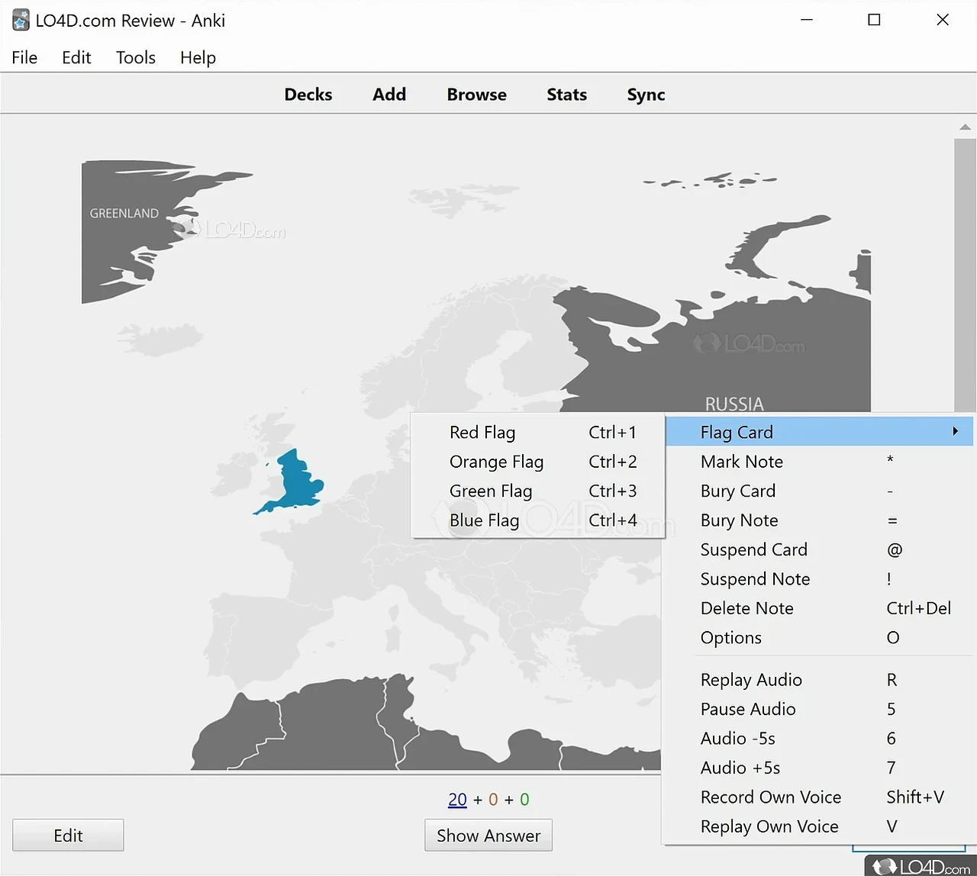Click the vertical scrollbar thumb of card area

click(x=965, y=275)
